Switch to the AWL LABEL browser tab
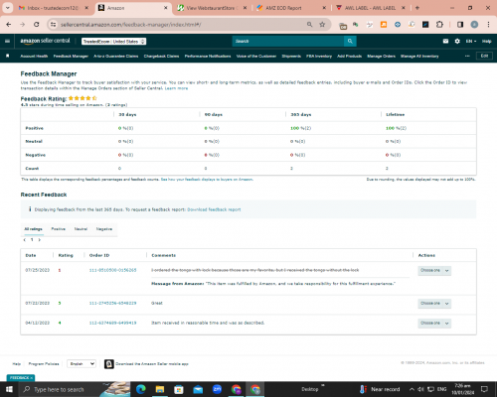The width and height of the screenshot is (497, 397). click(371, 8)
